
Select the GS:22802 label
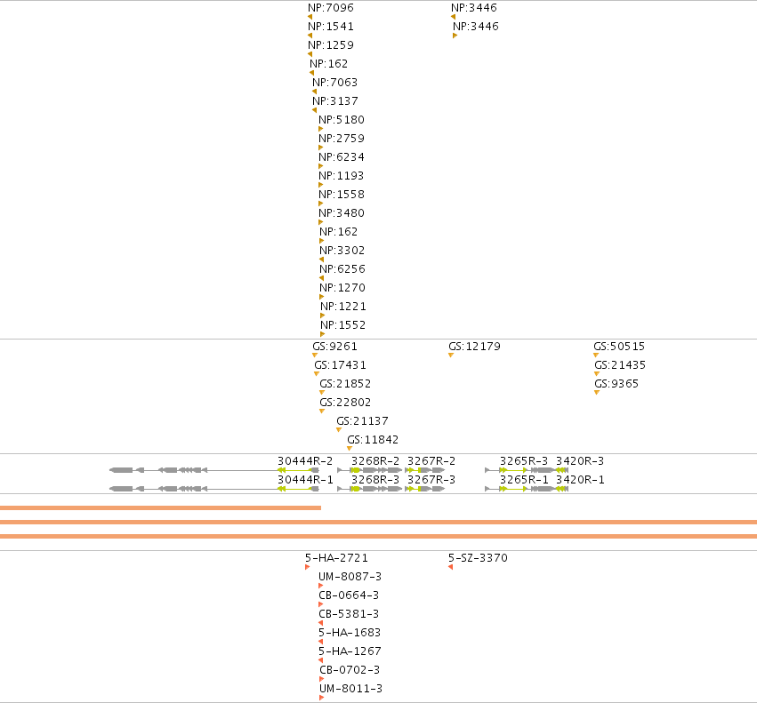point(345,403)
